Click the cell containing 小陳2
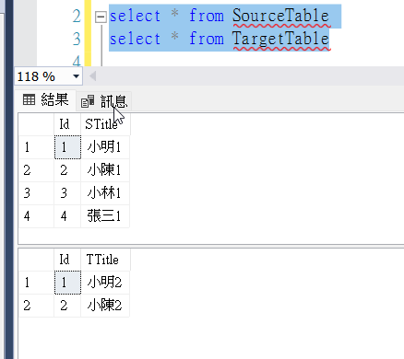Screen dimensions: 404x359 click(x=105, y=306)
